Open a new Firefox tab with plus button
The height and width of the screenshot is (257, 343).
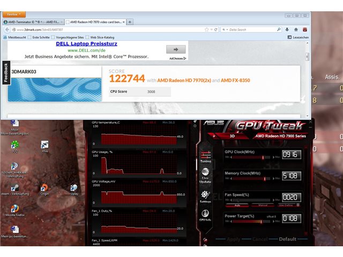[x=130, y=22]
